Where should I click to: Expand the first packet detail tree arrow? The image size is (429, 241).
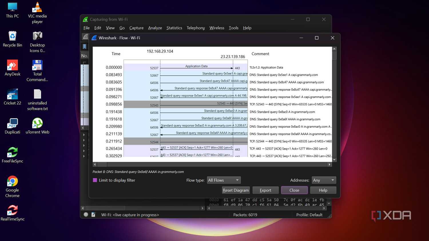(x=84, y=134)
